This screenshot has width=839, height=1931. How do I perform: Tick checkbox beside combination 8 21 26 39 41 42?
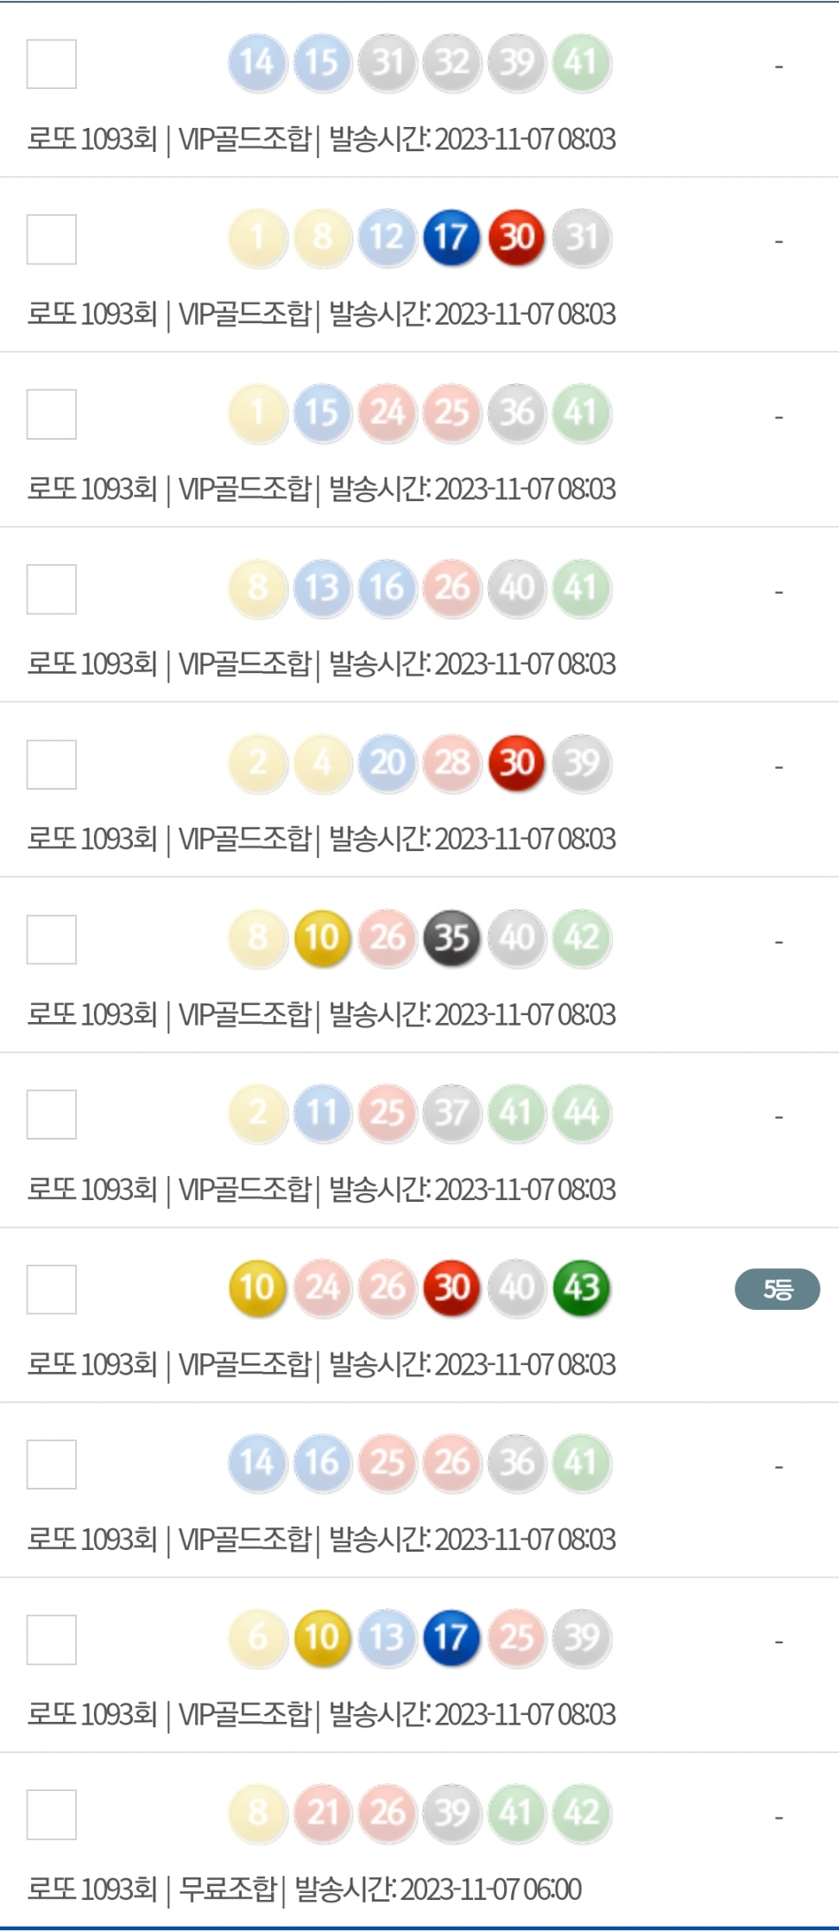coord(52,1814)
